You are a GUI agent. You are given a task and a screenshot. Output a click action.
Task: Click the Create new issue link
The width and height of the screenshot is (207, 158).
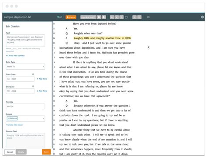pyautogui.click(x=14, y=125)
